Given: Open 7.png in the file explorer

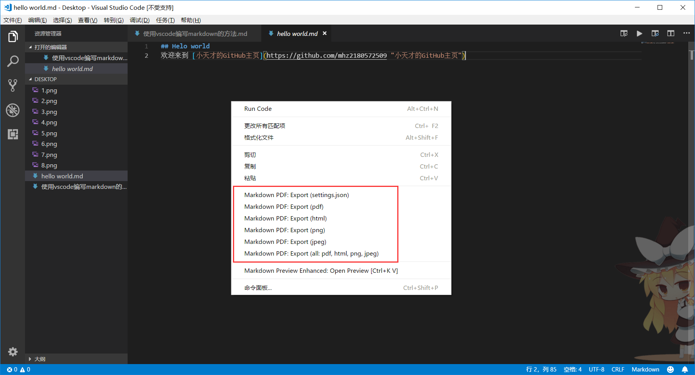Looking at the screenshot, I should tap(76, 155).
